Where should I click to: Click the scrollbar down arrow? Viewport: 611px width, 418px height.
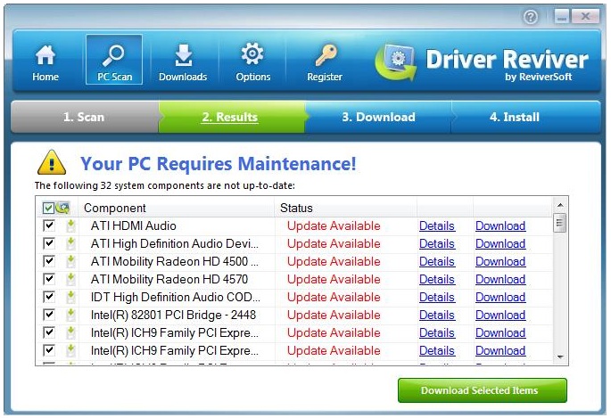(560, 357)
